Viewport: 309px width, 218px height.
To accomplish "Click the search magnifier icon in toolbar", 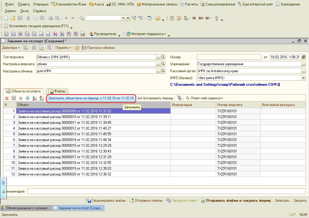I will point(81,18).
